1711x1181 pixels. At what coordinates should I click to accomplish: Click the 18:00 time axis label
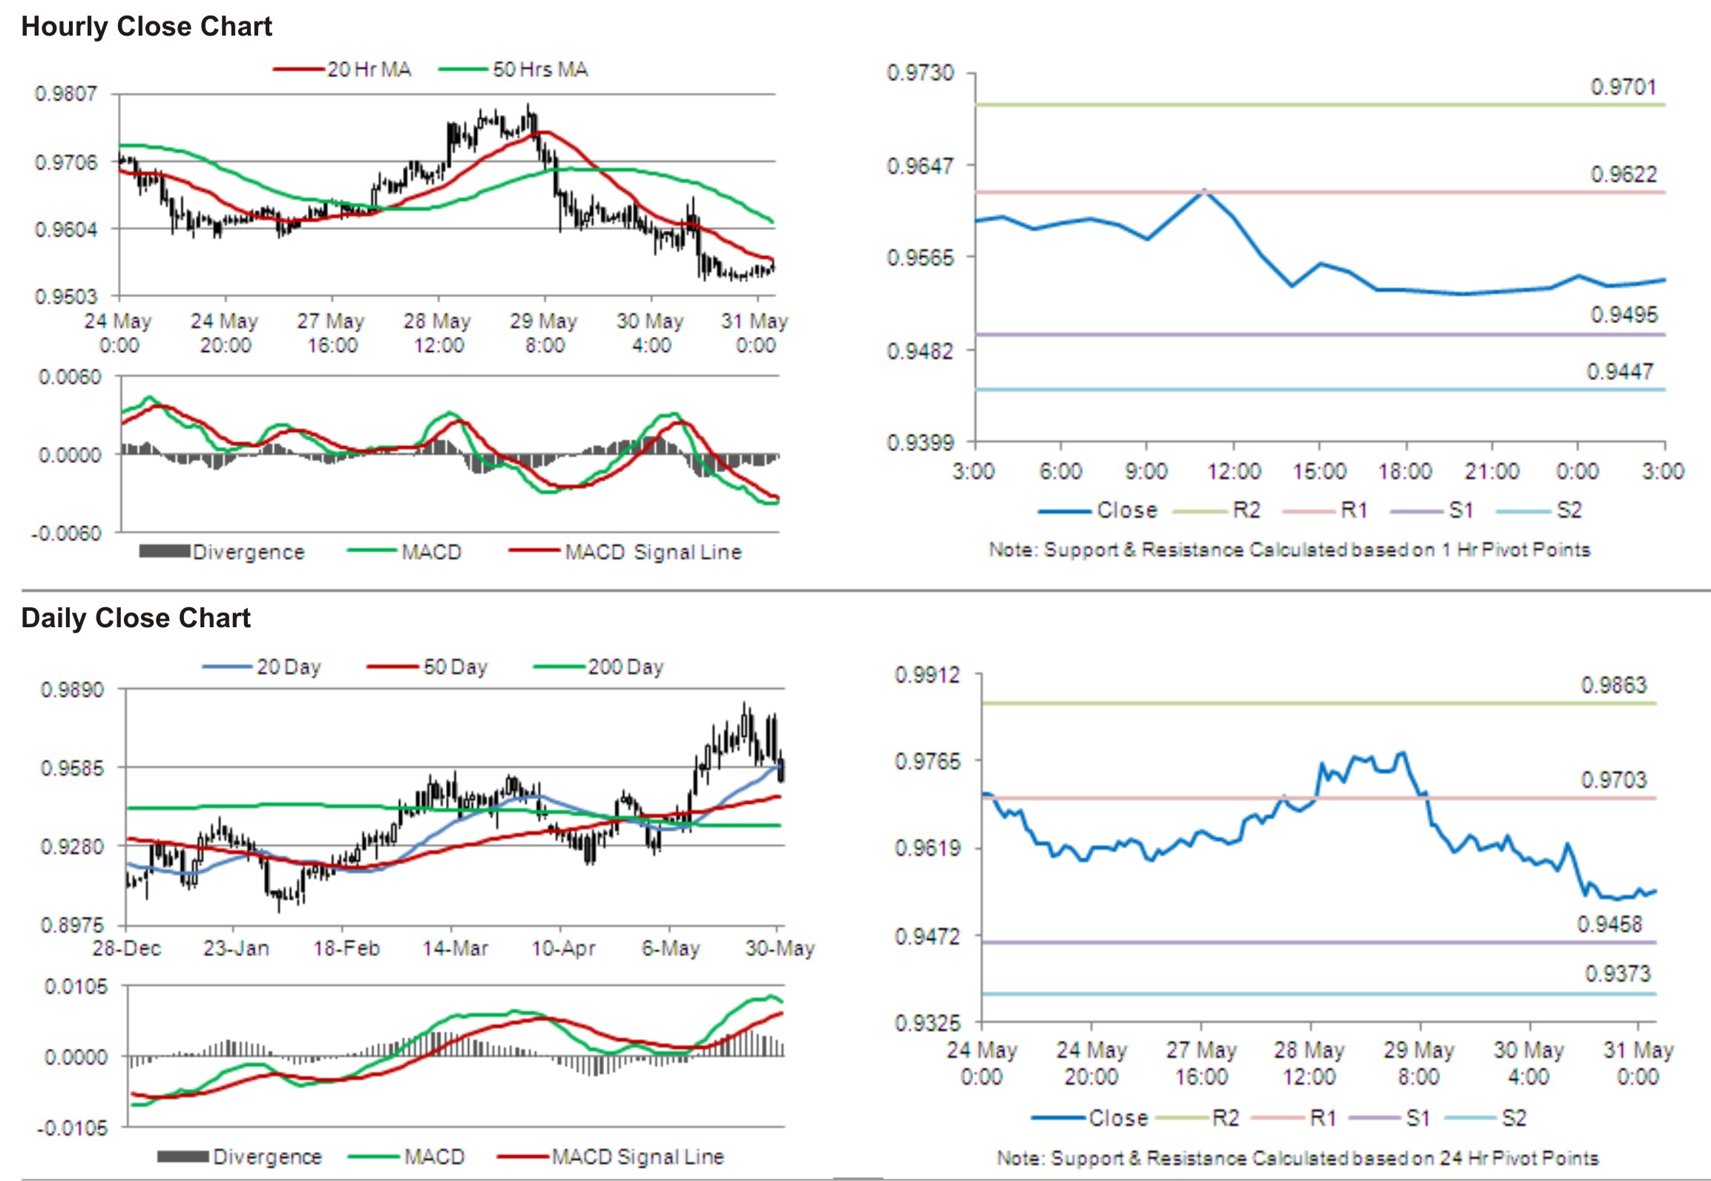[x=1405, y=471]
